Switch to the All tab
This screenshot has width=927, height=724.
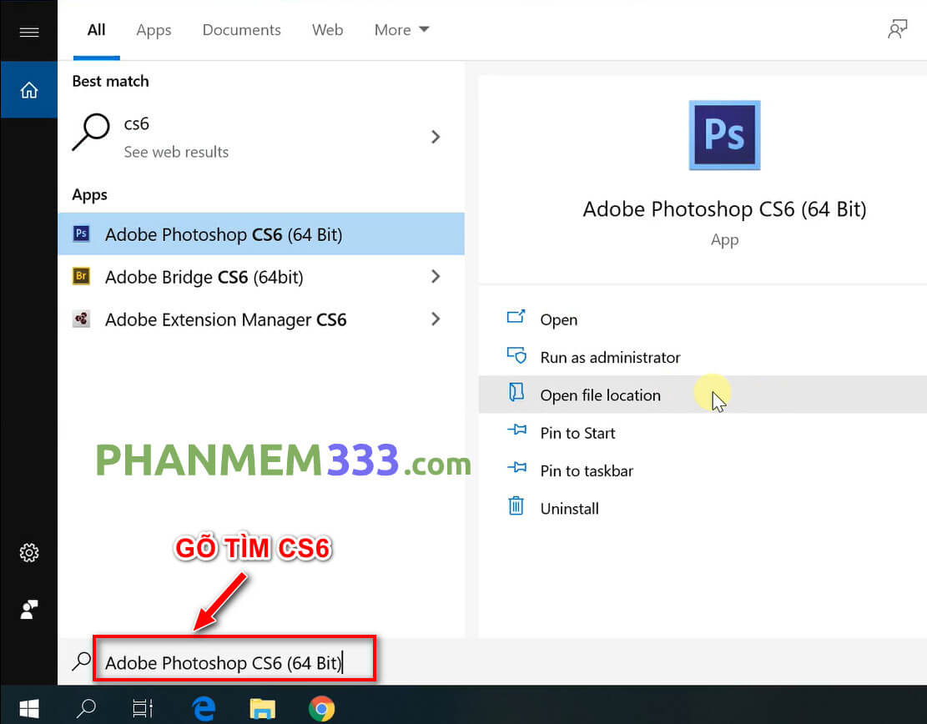(96, 29)
